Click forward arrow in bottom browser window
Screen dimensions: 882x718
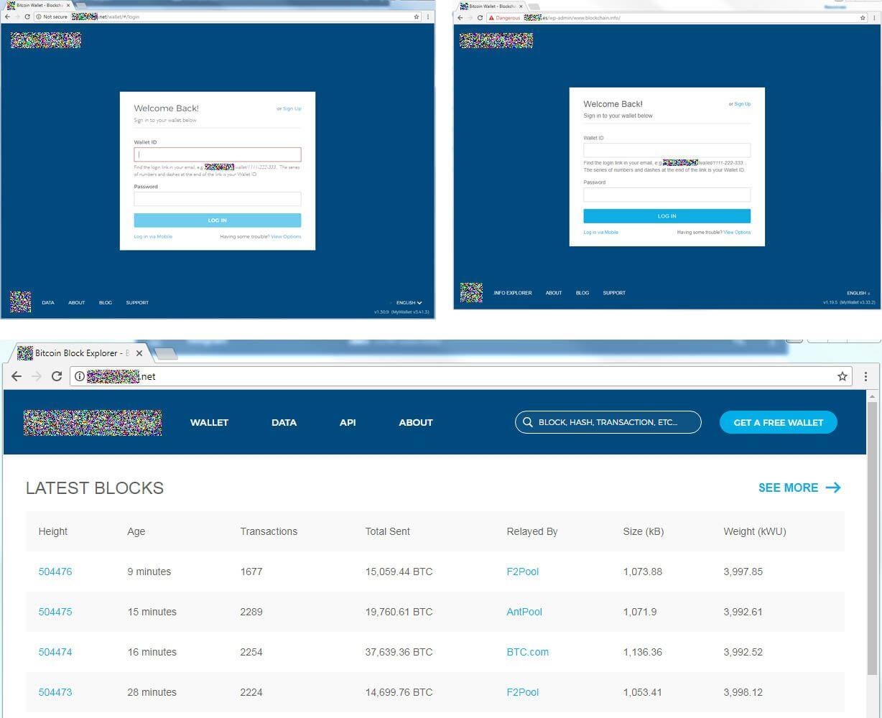tap(37, 376)
